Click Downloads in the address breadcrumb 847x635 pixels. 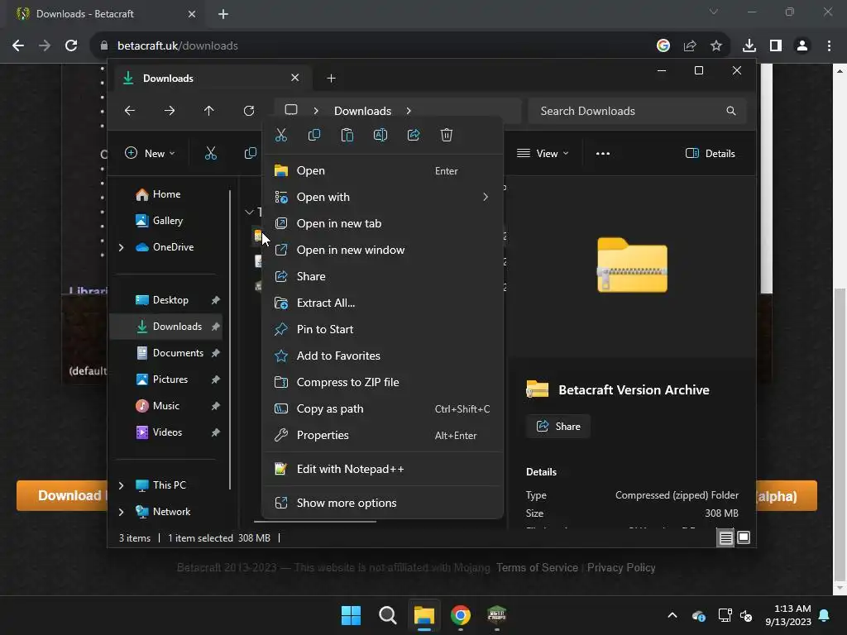point(362,111)
